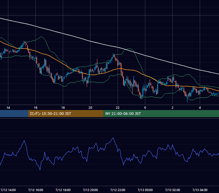This screenshot has width=219, height=193.
Task: Click the 4 hour axis label
Action: (x=200, y=108)
